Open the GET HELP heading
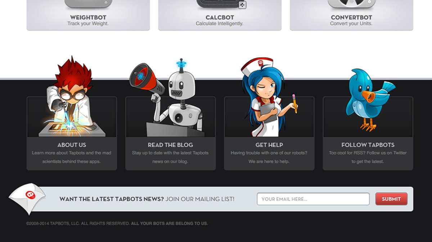The height and width of the screenshot is (242, 432). coord(269,145)
